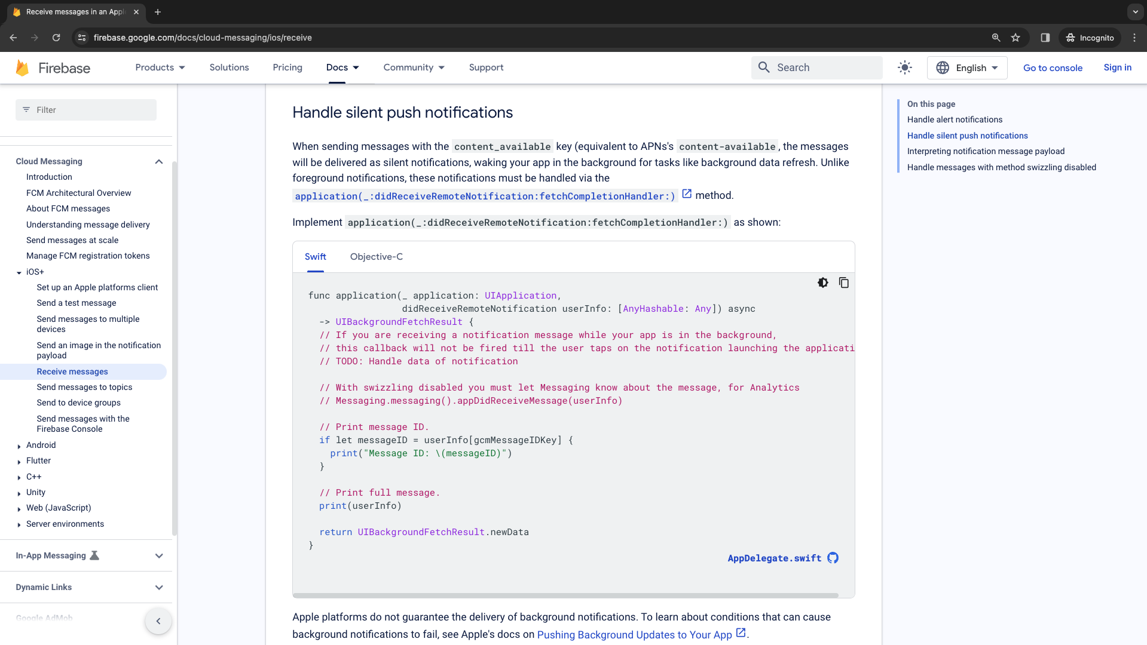Viewport: 1147px width, 645px height.
Task: Open Docs dropdown menu
Action: click(342, 67)
